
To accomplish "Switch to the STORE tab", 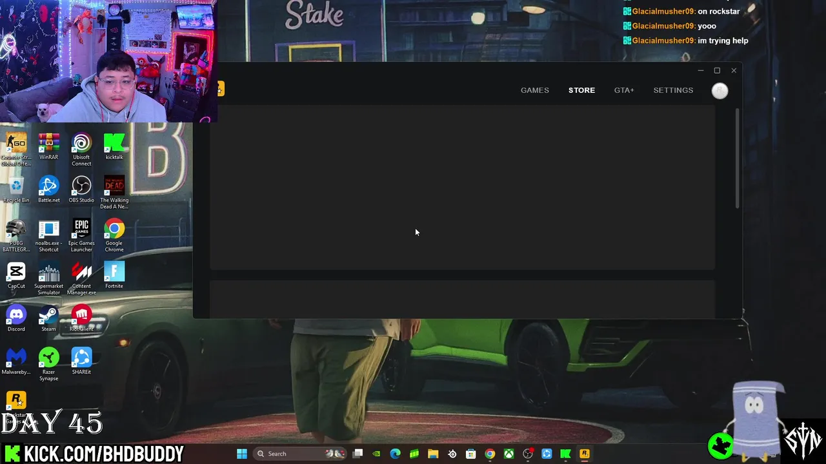I will pyautogui.click(x=581, y=90).
